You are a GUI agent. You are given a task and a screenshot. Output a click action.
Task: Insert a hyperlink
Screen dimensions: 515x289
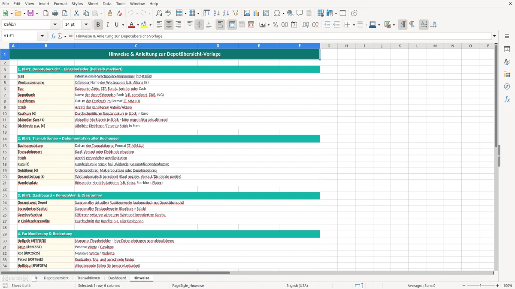pos(290,13)
